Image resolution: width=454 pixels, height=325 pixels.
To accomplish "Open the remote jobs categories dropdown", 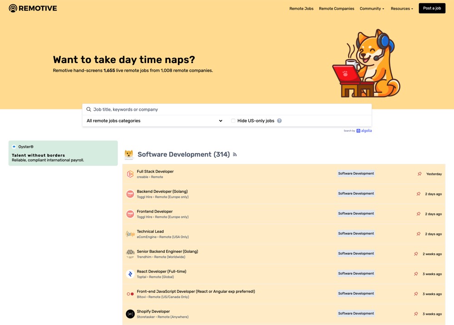I will click(154, 121).
